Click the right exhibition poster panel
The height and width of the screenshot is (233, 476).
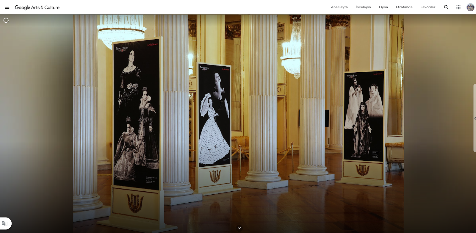[x=364, y=116]
